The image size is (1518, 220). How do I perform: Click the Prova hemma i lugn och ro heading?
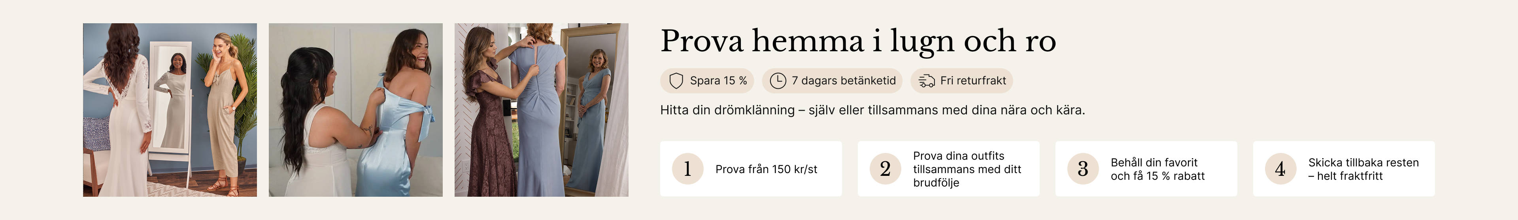858,41
